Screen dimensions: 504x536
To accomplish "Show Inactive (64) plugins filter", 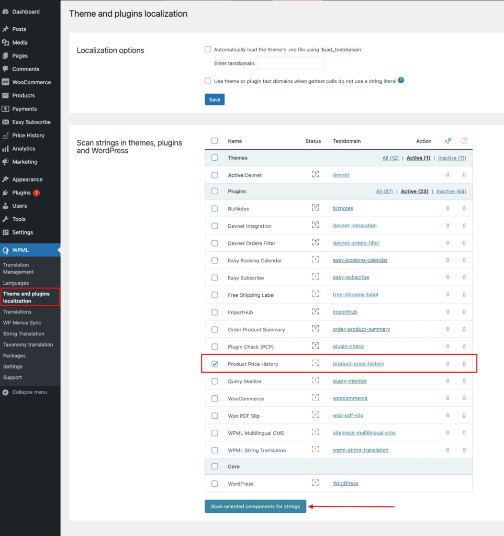I will 451,192.
